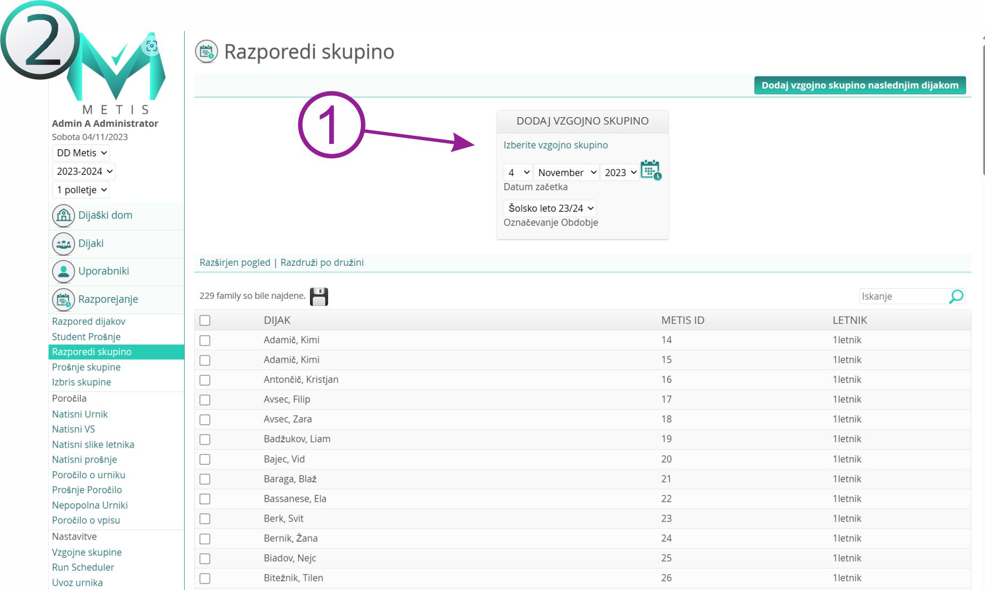Open the November month dropdown
This screenshot has height=590, width=985.
[x=566, y=172]
